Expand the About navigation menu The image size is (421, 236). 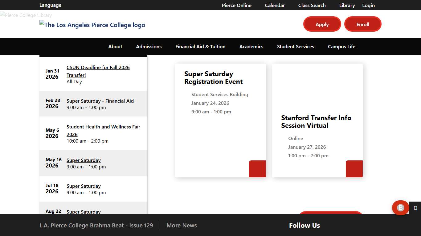[115, 46]
